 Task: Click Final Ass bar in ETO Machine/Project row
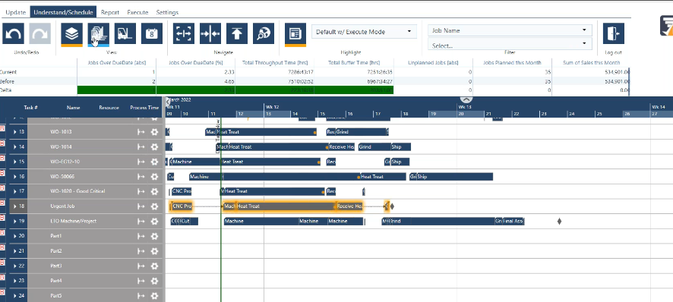(513, 222)
